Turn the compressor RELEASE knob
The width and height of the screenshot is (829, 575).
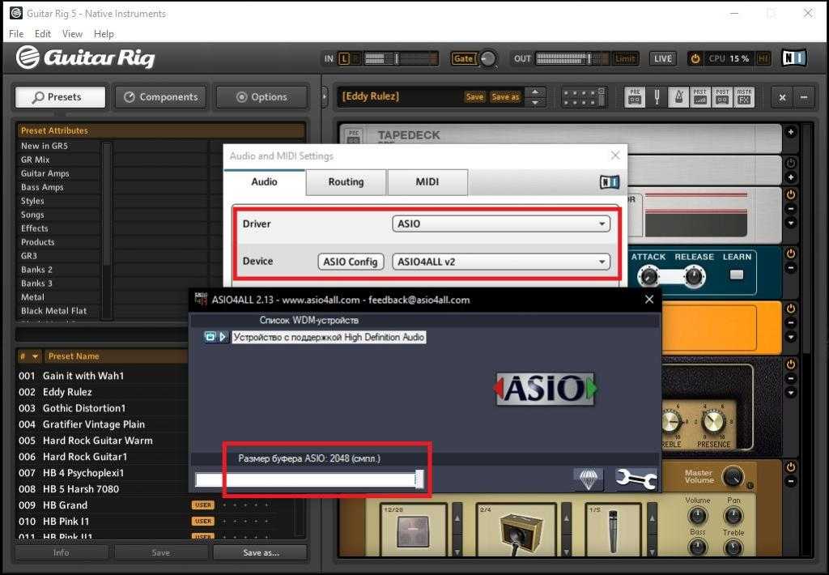[694, 275]
